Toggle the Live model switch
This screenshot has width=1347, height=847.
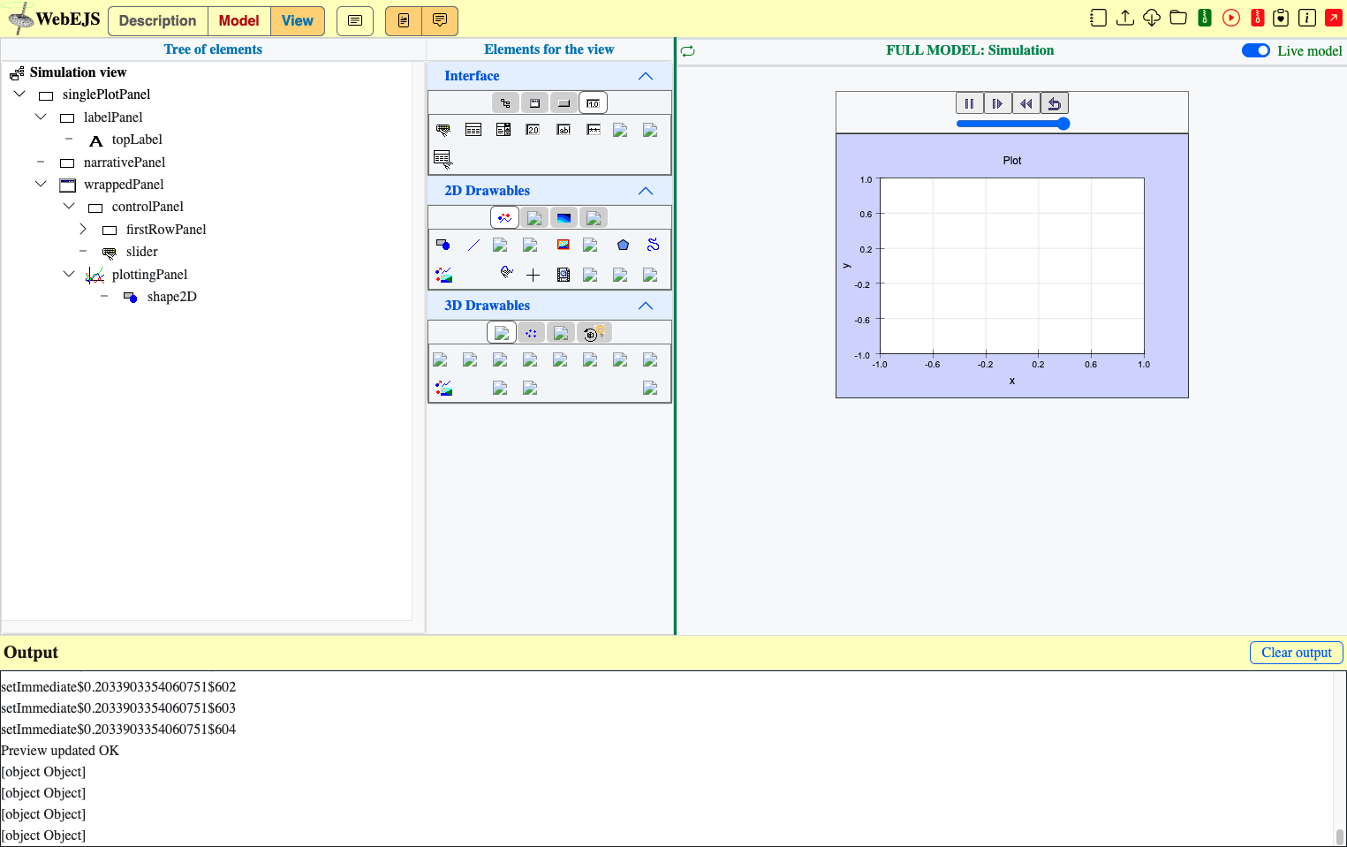[x=1255, y=50]
